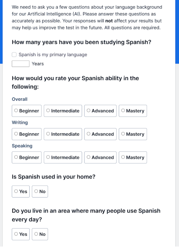Select Beginner for Writing ability
179x247 pixels.
point(27,134)
